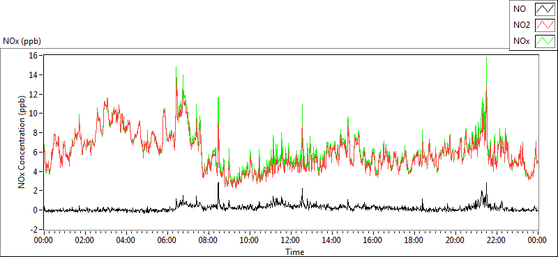Click the 12:00 time axis label
Viewport: 558px width, 257px height.
pyautogui.click(x=291, y=240)
